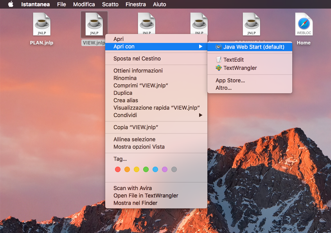
Task: Choose Rinomina in context menu
Action: 156,78
